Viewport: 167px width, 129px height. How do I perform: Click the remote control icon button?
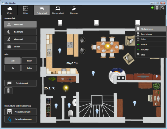(x=8, y=91)
